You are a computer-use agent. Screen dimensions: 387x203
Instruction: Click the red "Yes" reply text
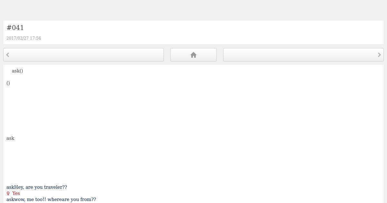pyautogui.click(x=16, y=193)
